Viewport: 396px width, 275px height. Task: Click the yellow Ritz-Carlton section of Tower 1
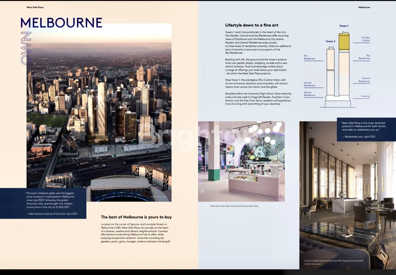click(344, 42)
